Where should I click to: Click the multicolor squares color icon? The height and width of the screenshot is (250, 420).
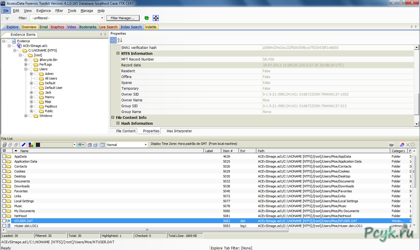pyautogui.click(x=31, y=145)
